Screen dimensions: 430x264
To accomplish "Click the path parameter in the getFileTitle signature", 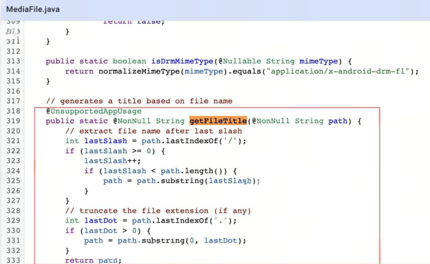I will click(x=338, y=121).
